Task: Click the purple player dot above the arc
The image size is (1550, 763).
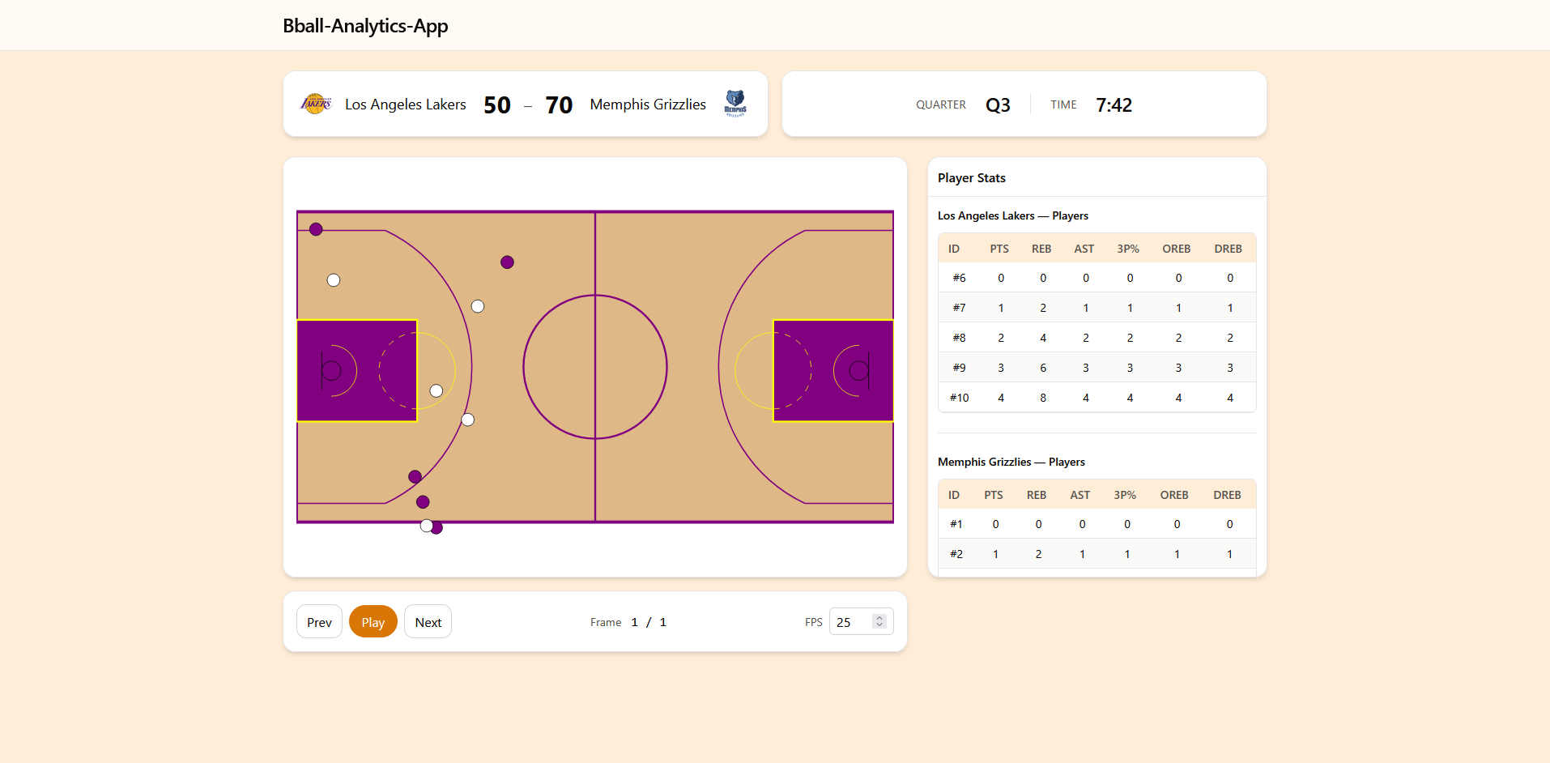Action: [x=507, y=262]
